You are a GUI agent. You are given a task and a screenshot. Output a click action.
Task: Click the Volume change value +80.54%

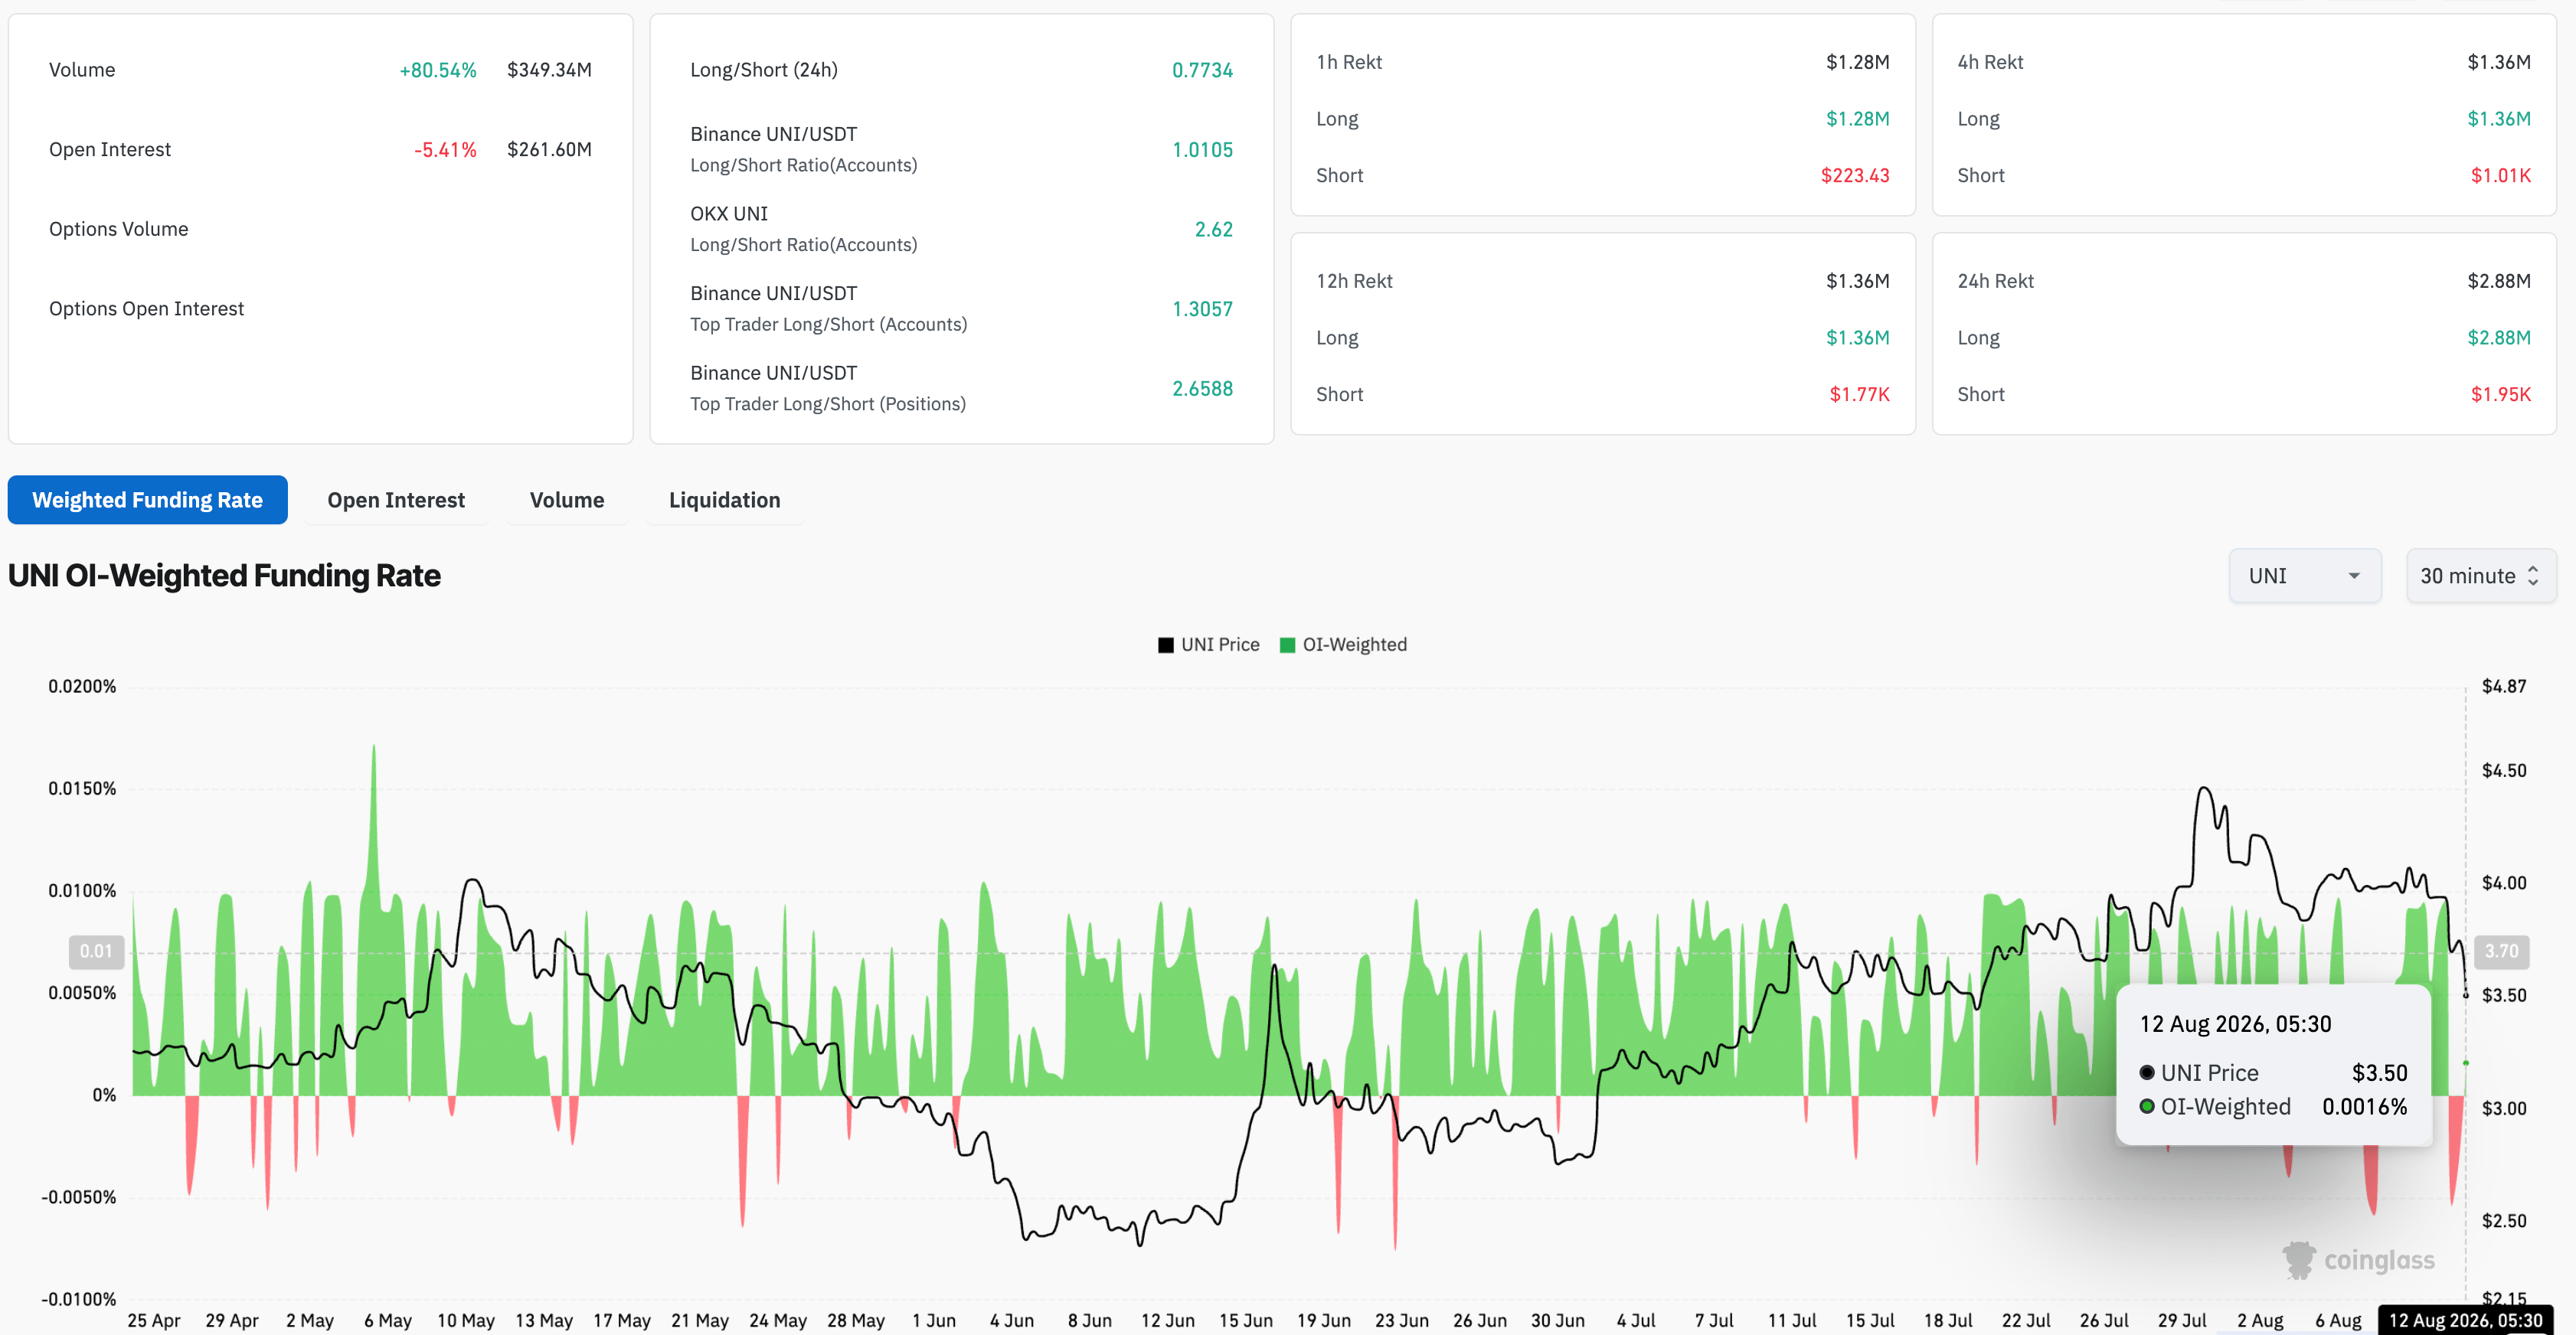tap(438, 70)
